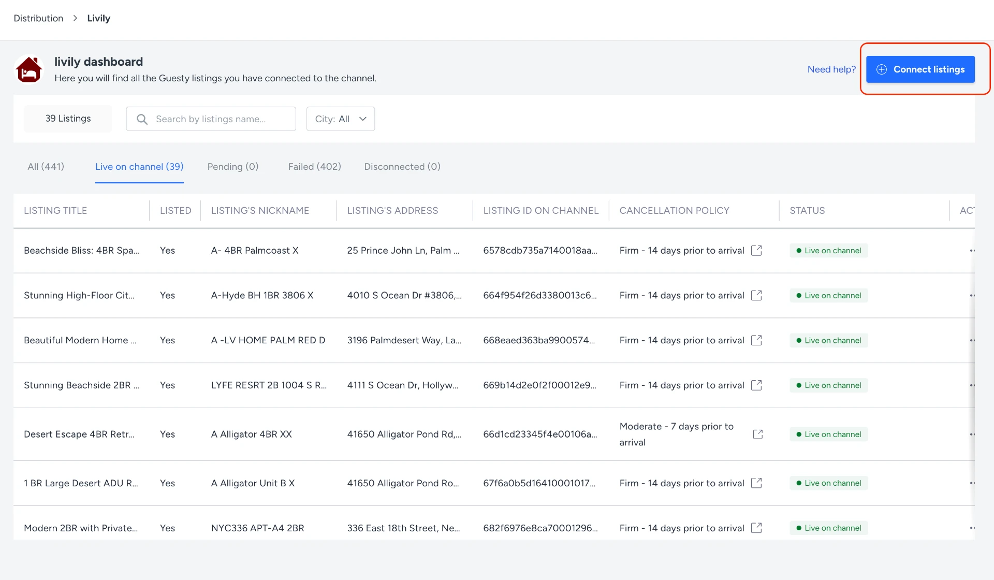The height and width of the screenshot is (580, 994).
Task: Click nickname A-Hyde BH 1BR 3806 X
Action: tap(262, 296)
